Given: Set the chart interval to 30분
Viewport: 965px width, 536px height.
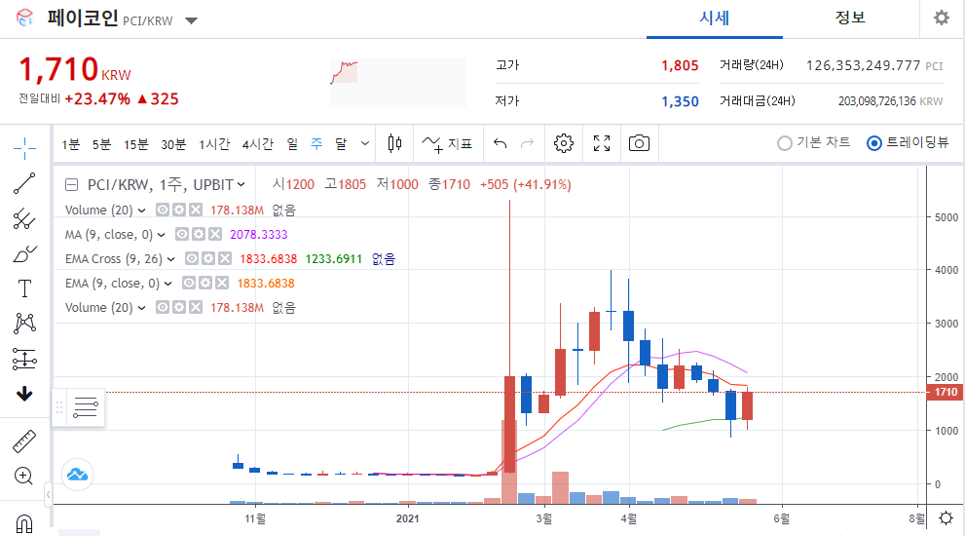Looking at the screenshot, I should 173,144.
